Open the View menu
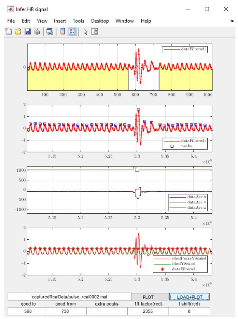This screenshot has height=319, width=238. pos(42,21)
